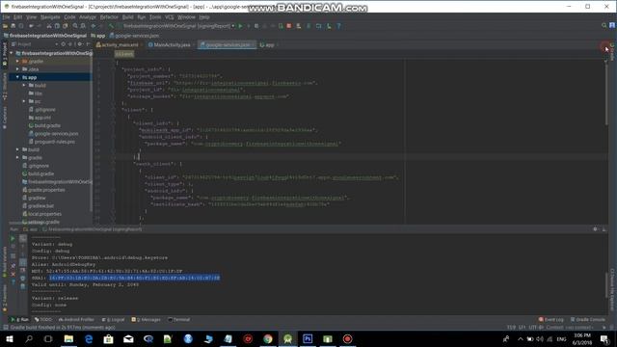Click the Copy icon in main toolbar
This screenshot has width=617, height=347.
tap(57, 26)
